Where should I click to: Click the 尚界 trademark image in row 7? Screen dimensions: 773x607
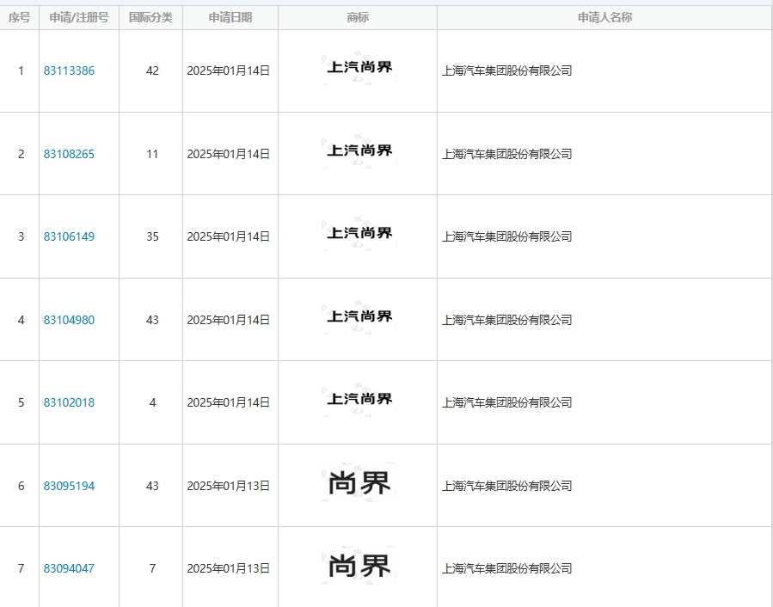[359, 566]
